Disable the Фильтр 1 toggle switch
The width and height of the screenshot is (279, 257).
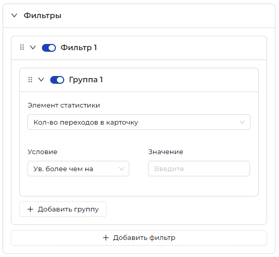(x=49, y=48)
